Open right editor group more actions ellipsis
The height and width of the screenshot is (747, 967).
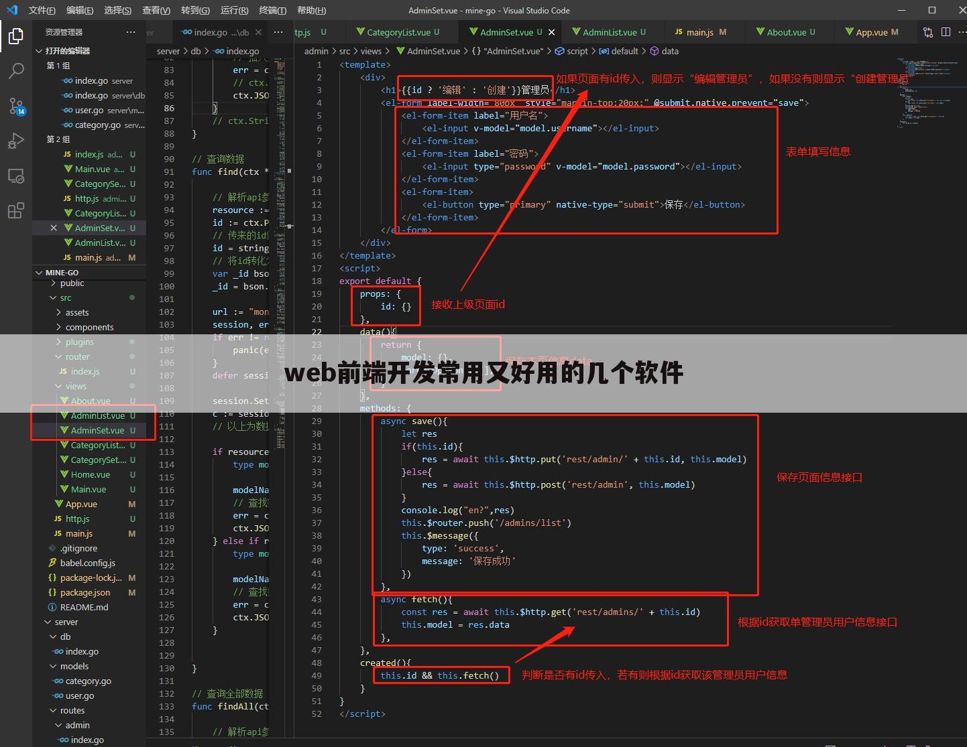[x=963, y=32]
